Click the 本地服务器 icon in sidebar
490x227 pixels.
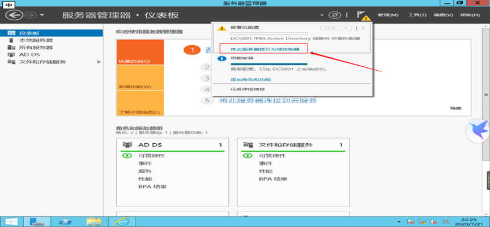click(11, 40)
